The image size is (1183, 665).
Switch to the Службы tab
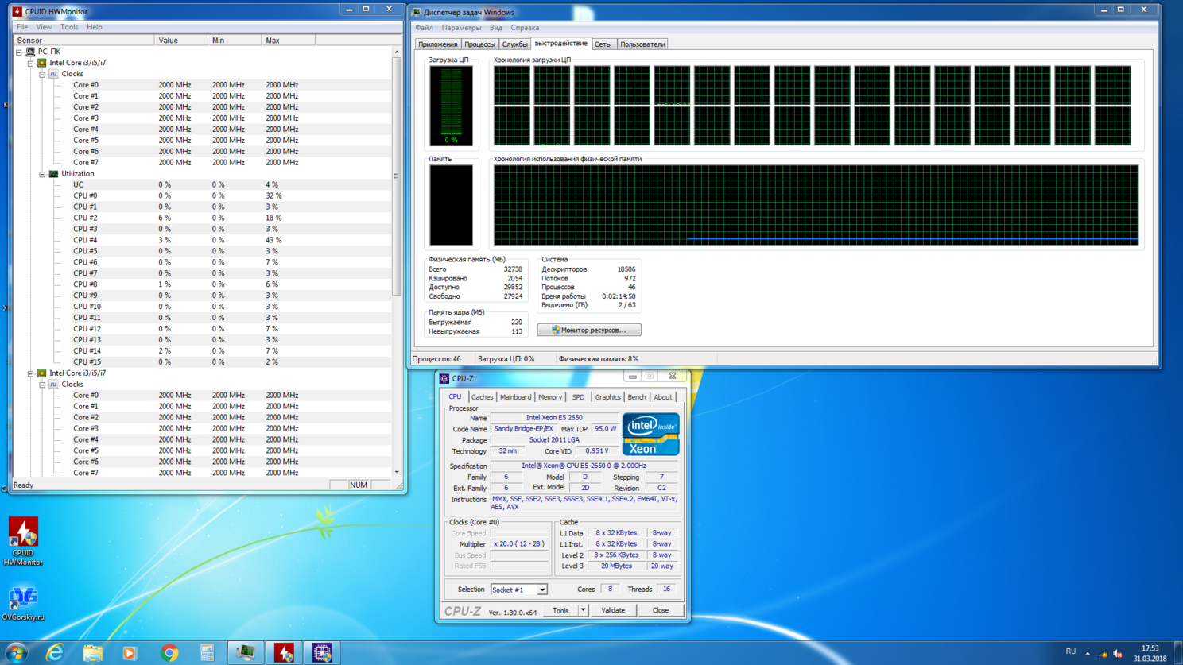[x=514, y=44]
